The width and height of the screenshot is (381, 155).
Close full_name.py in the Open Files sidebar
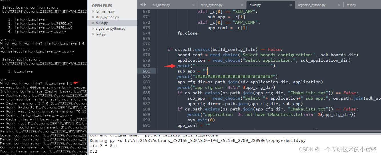pyautogui.click(x=93, y=11)
